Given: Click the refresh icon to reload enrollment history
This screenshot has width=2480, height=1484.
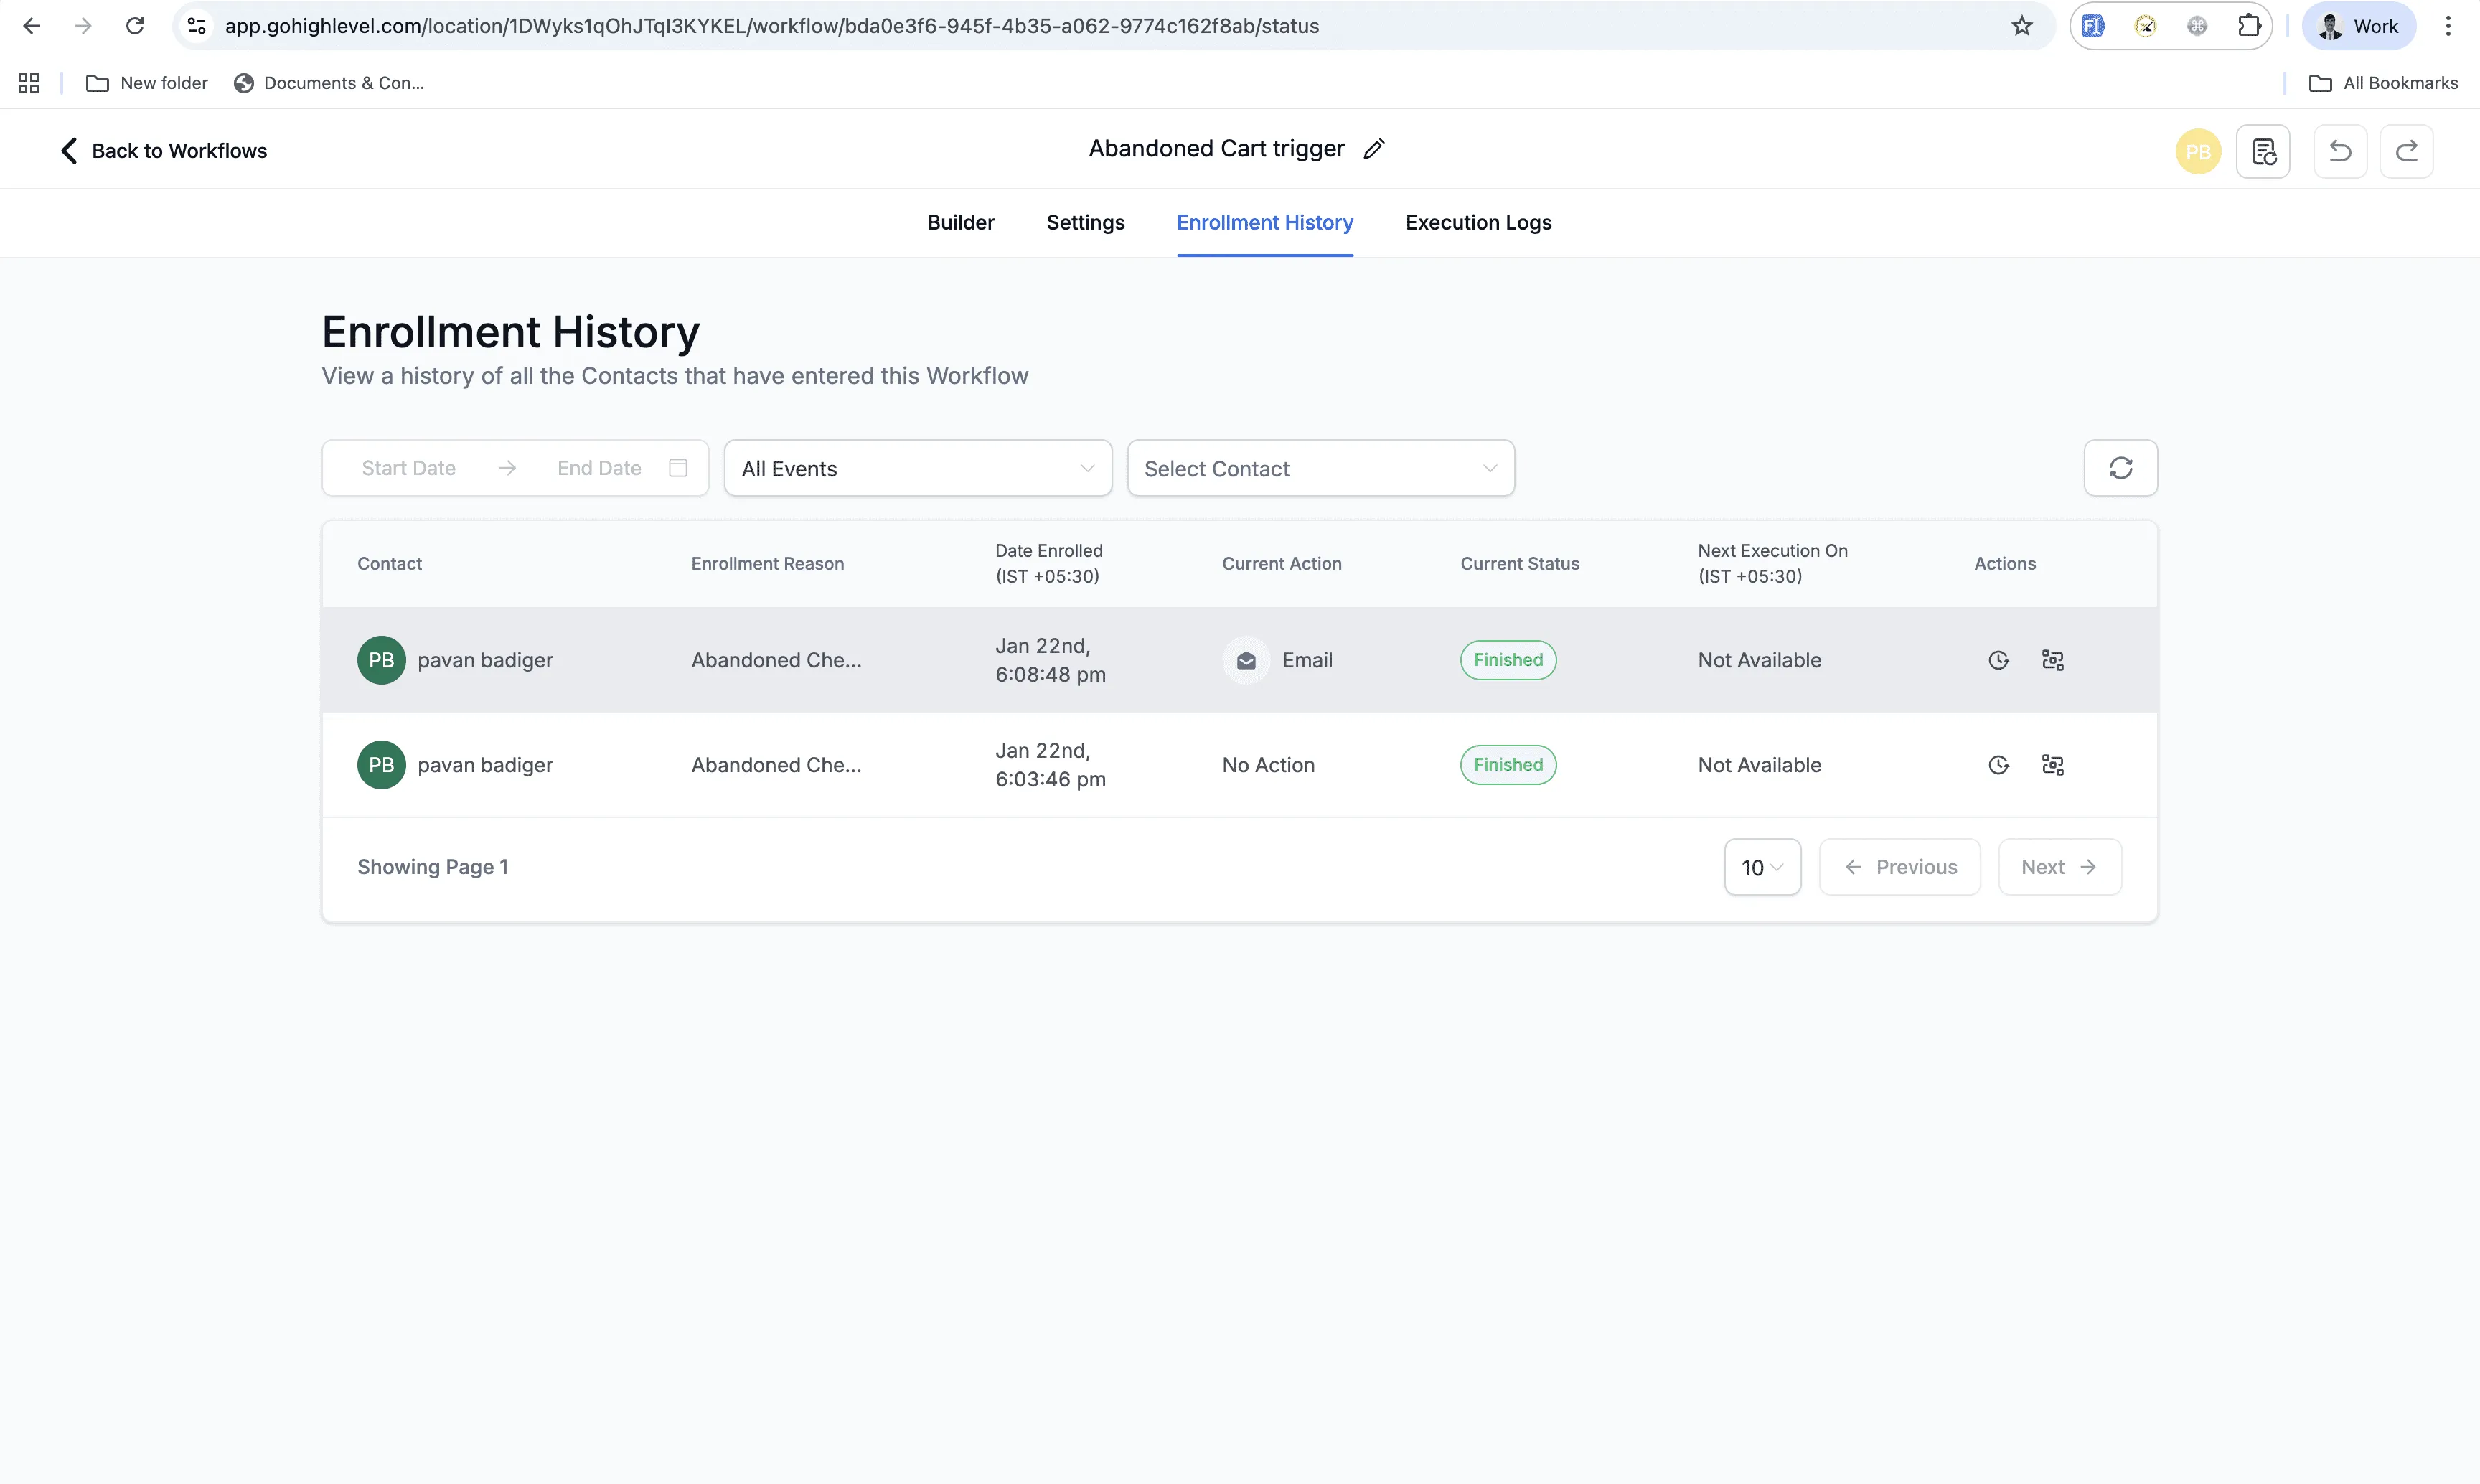Looking at the screenshot, I should pyautogui.click(x=2121, y=467).
